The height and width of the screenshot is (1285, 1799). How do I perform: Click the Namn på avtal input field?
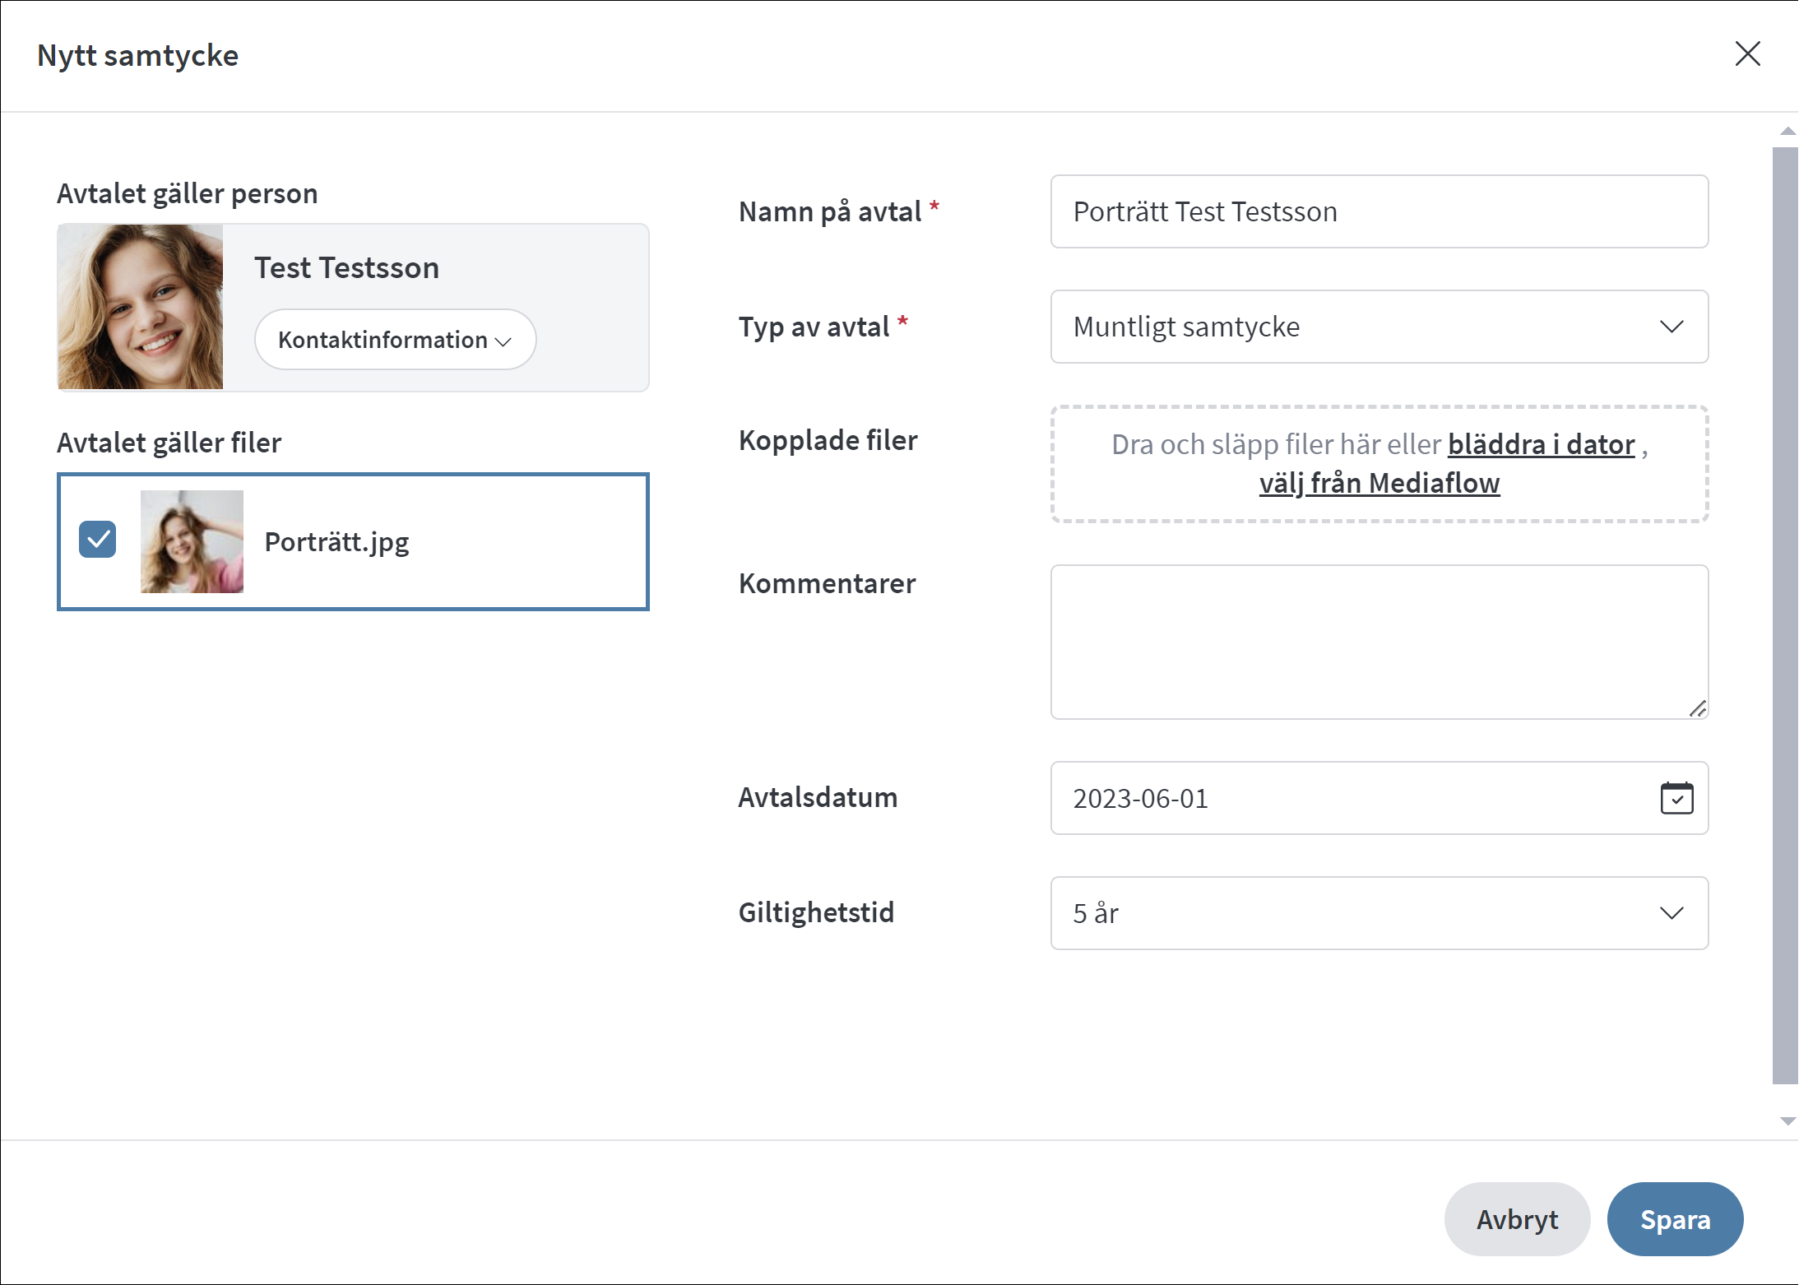tap(1379, 211)
